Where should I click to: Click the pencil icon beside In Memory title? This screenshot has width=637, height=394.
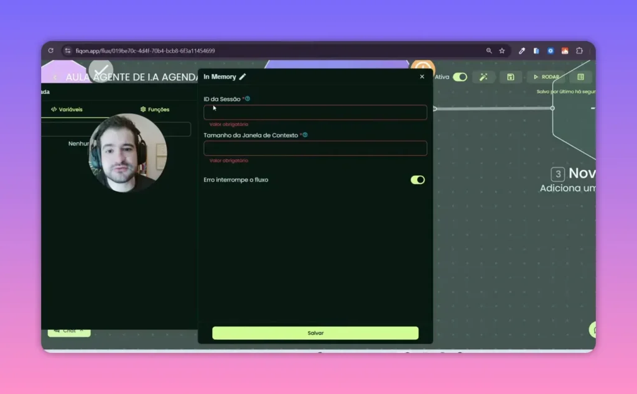243,77
